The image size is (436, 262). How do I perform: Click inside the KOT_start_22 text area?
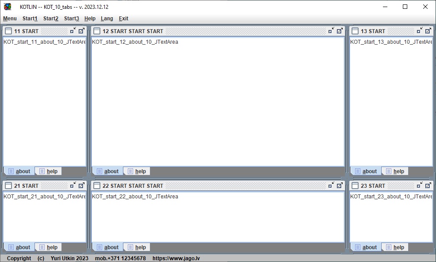[218, 216]
